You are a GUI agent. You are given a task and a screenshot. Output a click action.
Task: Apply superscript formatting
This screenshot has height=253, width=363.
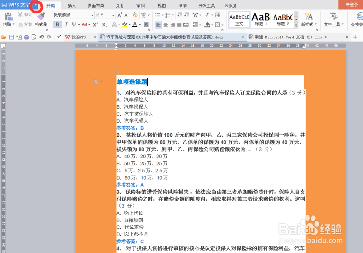[95, 24]
